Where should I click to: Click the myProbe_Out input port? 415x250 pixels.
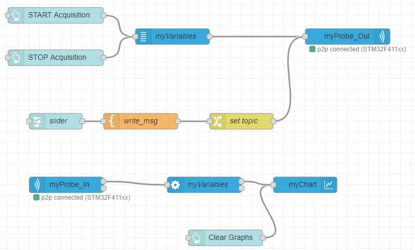[x=305, y=37]
